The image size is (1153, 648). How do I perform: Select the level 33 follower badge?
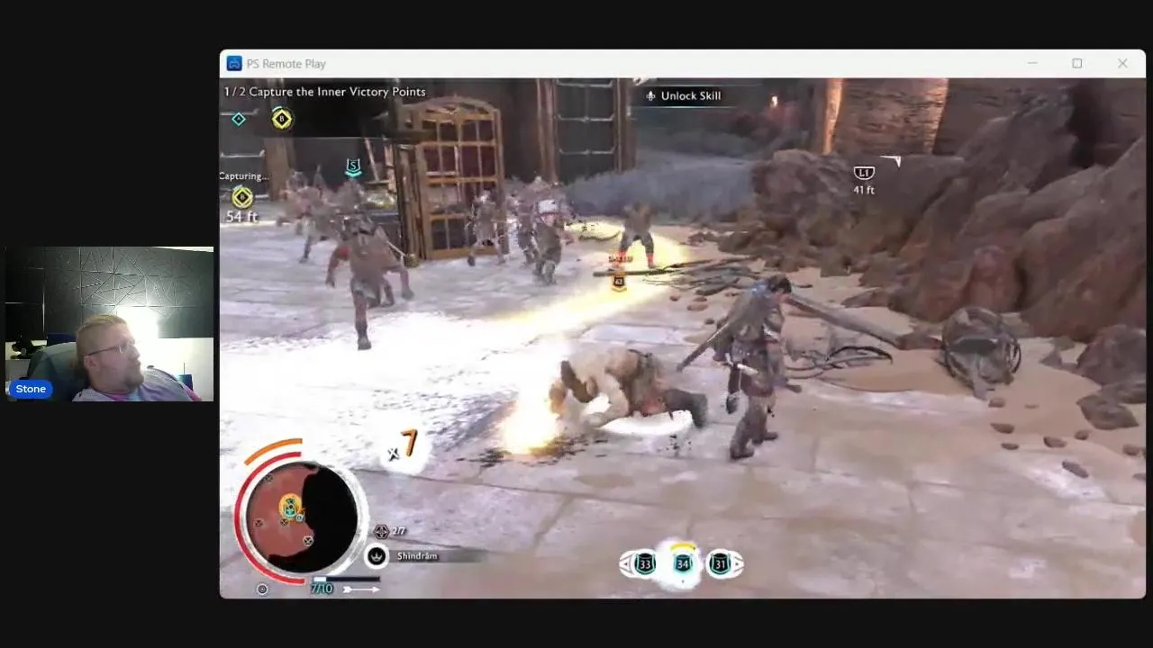coord(645,564)
